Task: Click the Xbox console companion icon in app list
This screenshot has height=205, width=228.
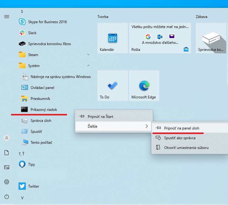Action: (22, 44)
